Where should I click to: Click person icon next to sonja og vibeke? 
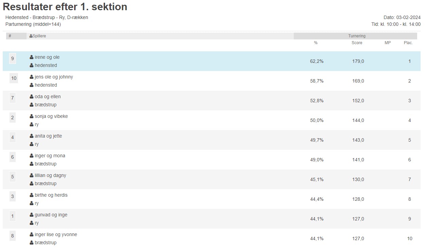click(x=32, y=117)
